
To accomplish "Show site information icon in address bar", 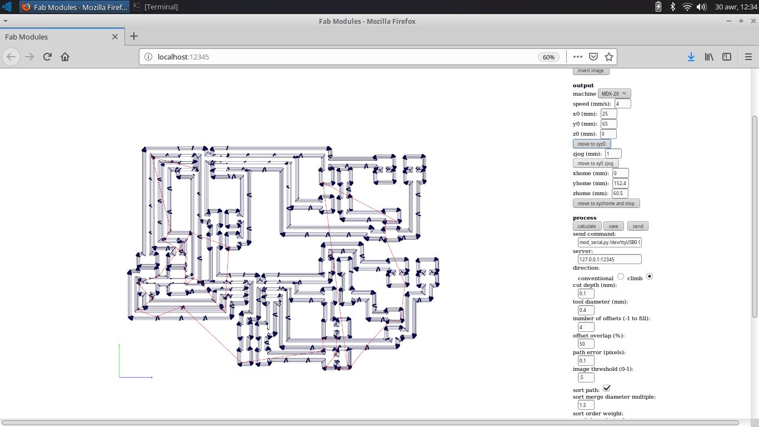I will (148, 57).
